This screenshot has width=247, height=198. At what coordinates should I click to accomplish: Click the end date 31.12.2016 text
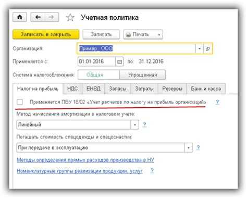(x=151, y=61)
